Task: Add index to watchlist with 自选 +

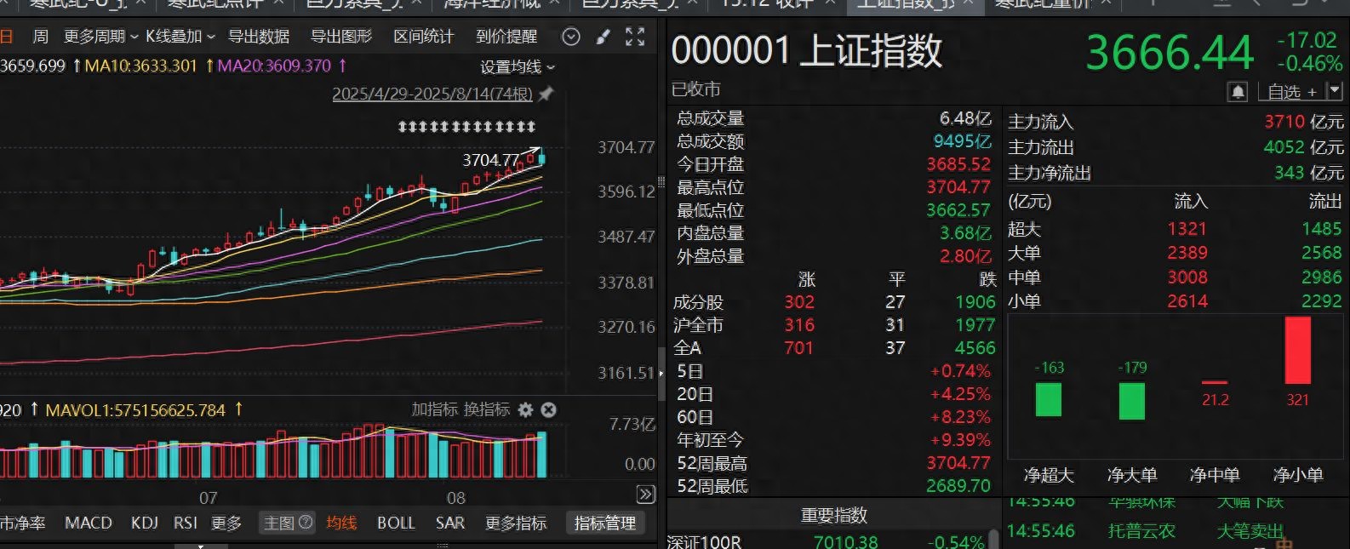Action: [x=1291, y=91]
